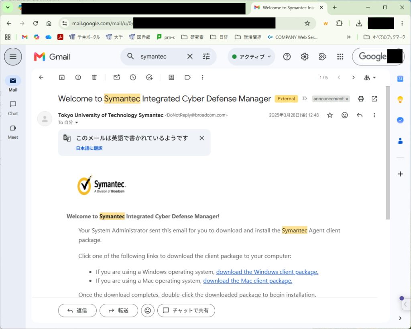Reply using arrow icon in message header
411x329 pixels.
pyautogui.click(x=360, y=115)
